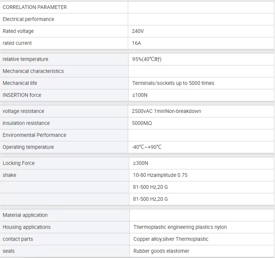Click the CORRELATION PARAMETER header cell
This screenshot has width=275, height=258.
click(x=64, y=7)
